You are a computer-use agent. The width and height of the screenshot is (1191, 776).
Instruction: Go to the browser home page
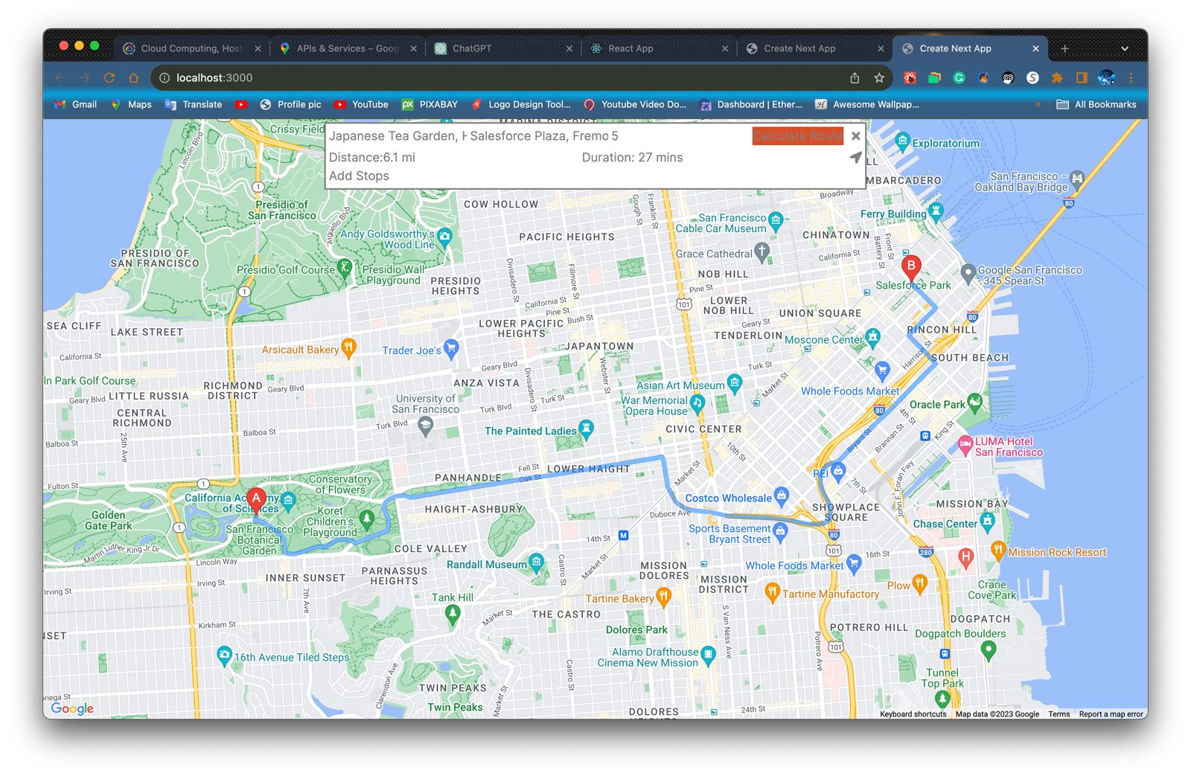(134, 77)
